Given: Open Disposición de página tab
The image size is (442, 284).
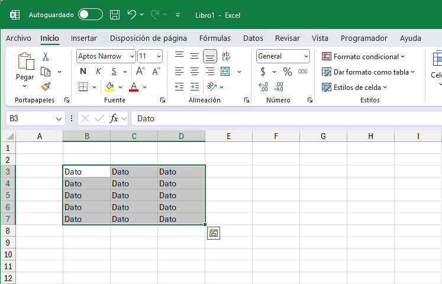Looking at the screenshot, I should click(149, 38).
